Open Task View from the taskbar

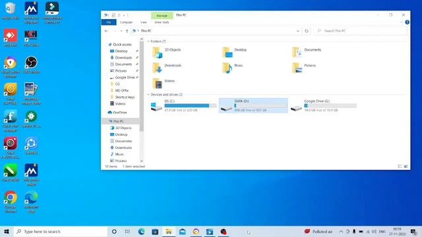[127, 231]
